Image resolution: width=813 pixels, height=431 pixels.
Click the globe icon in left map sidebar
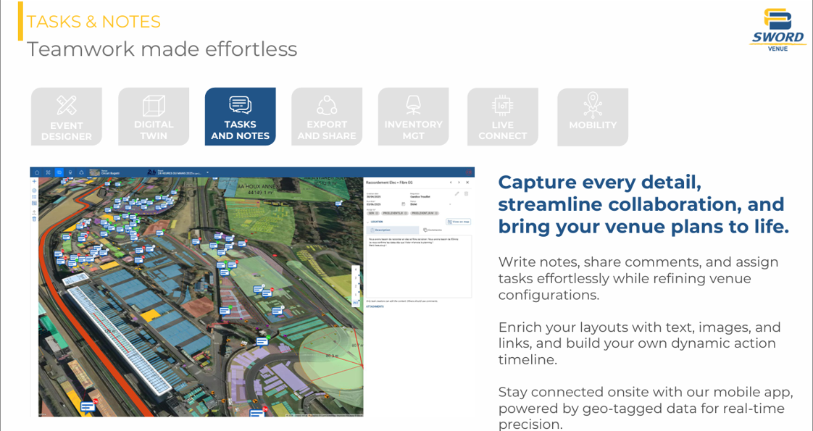click(34, 191)
